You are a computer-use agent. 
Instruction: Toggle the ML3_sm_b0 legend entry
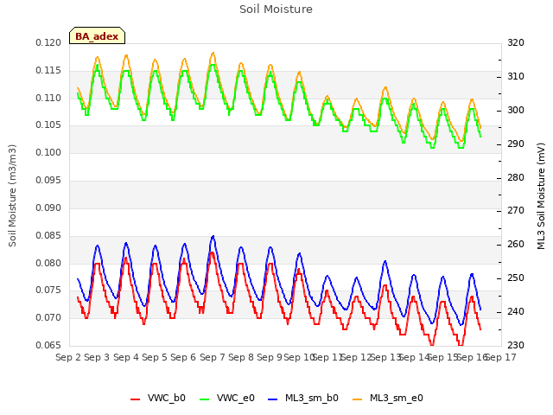click(x=303, y=398)
